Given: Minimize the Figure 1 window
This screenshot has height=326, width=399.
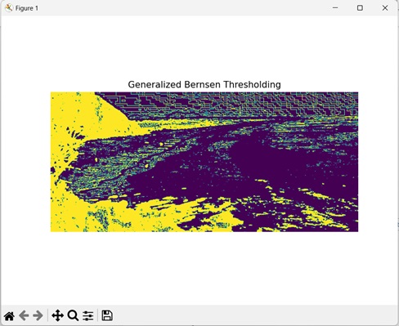Looking at the screenshot, I should [x=335, y=8].
